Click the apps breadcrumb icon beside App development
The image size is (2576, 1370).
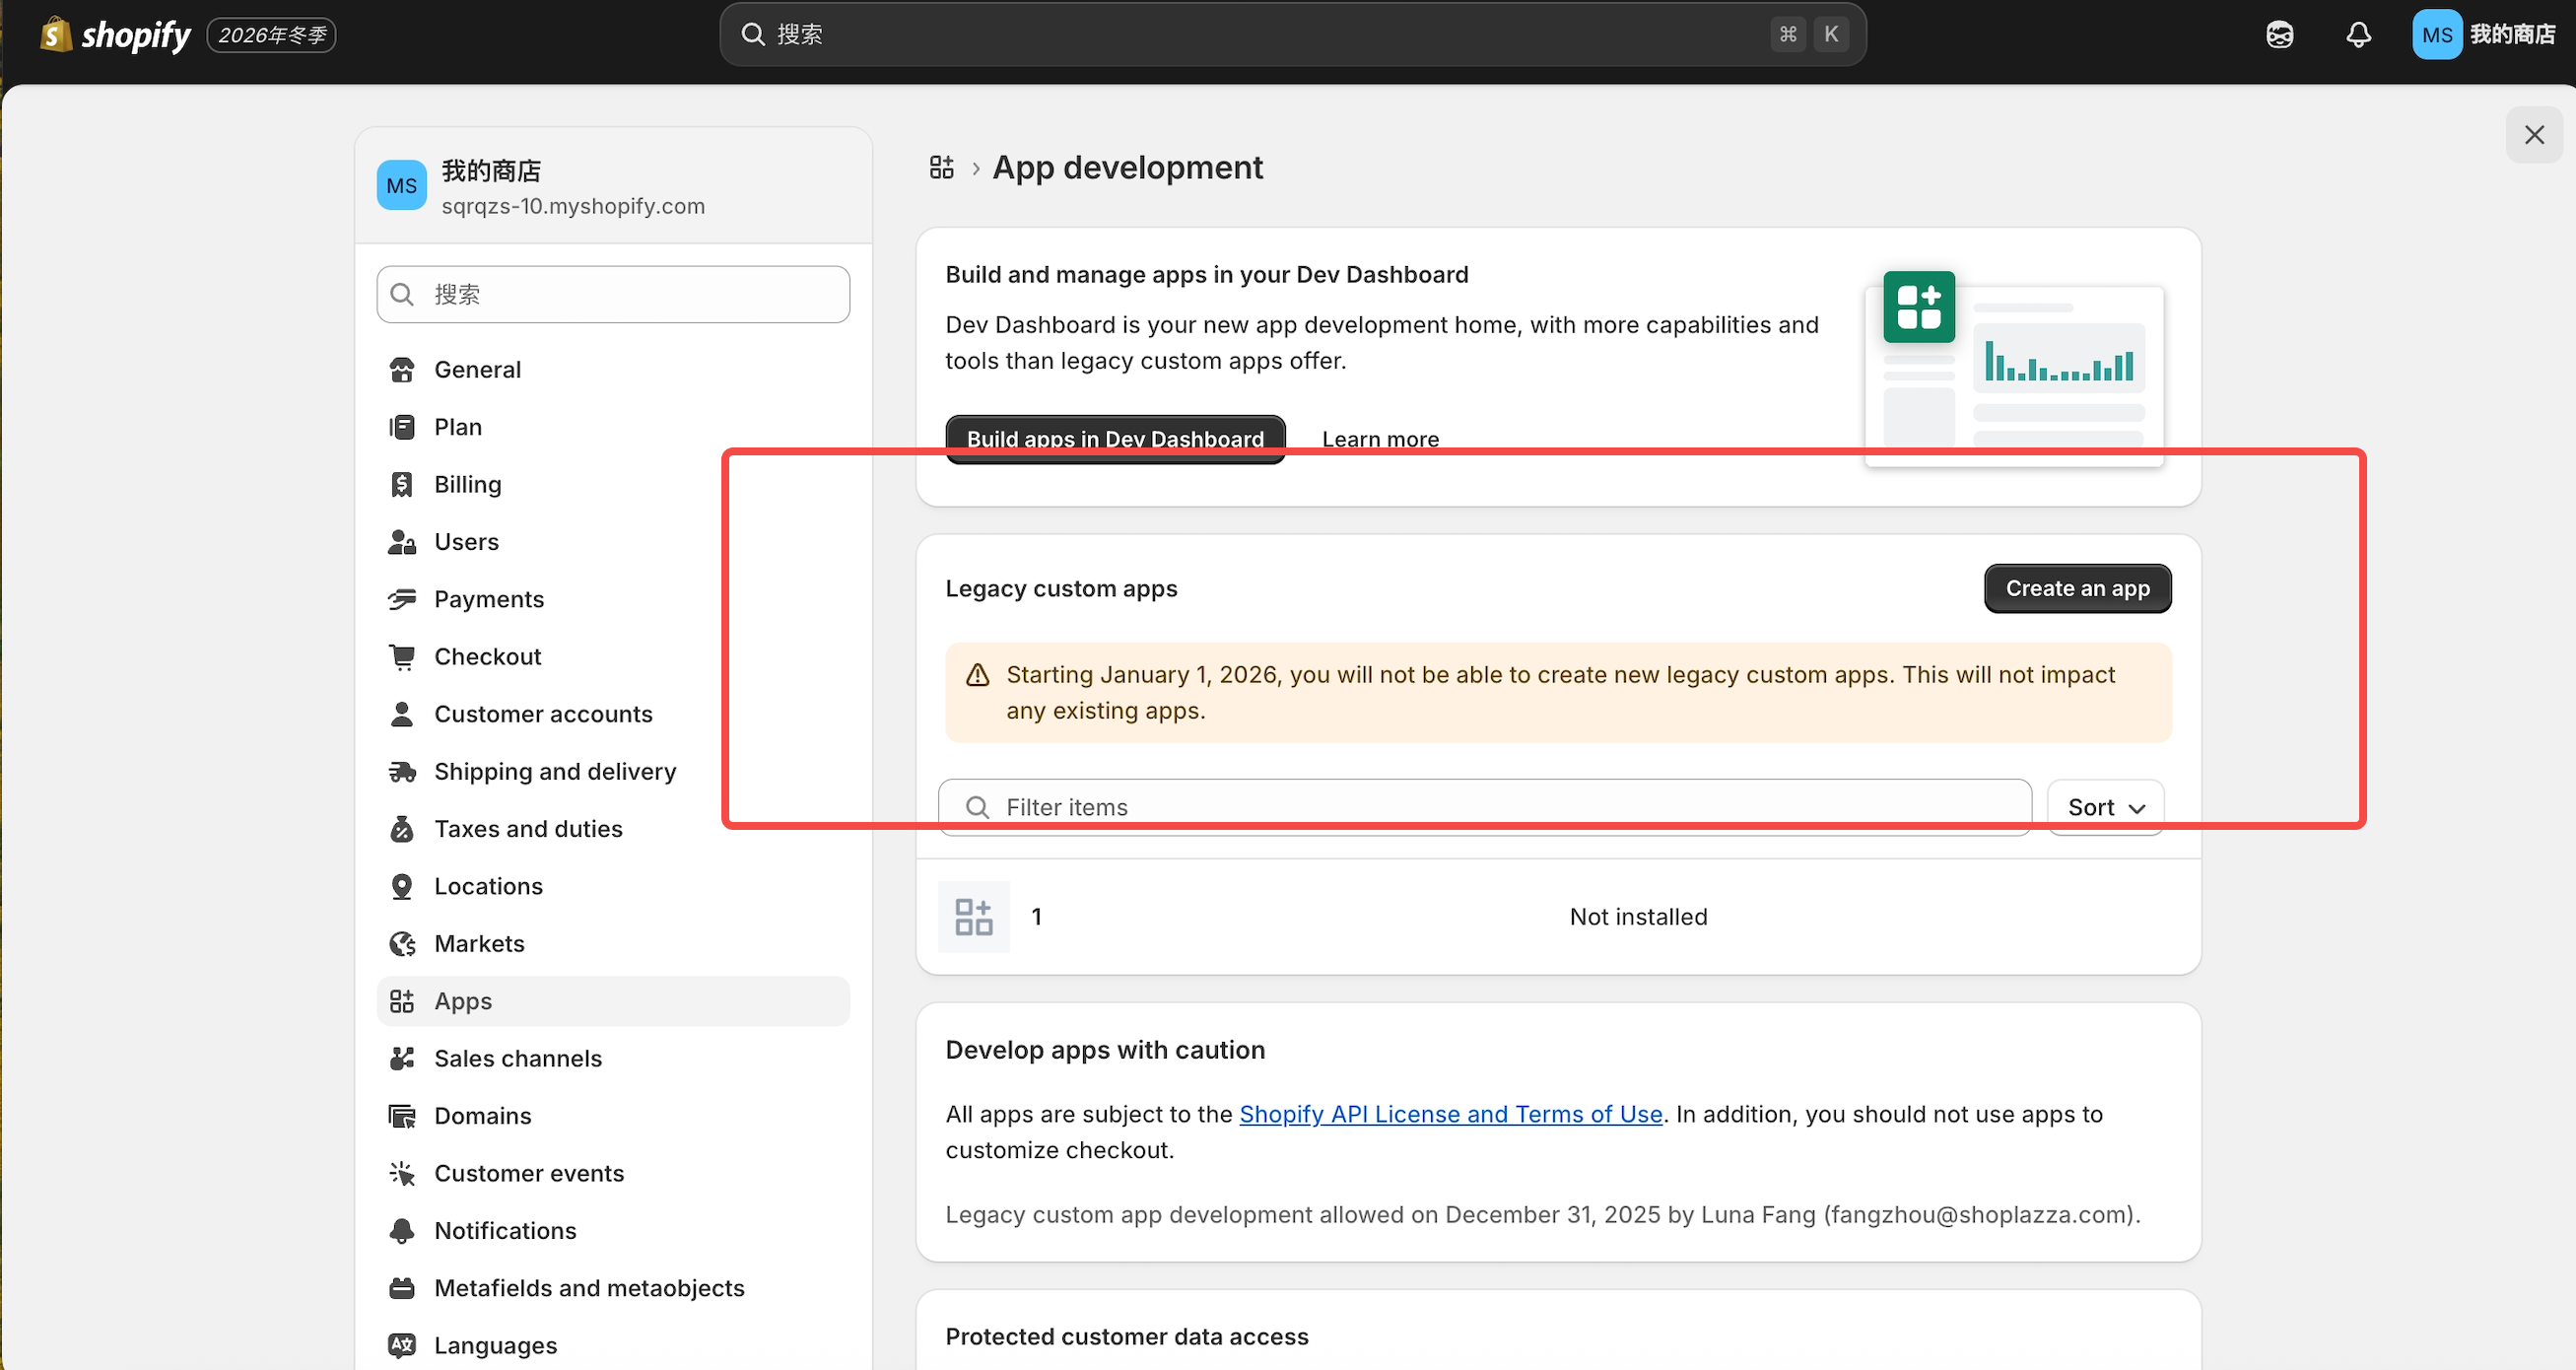(x=941, y=167)
